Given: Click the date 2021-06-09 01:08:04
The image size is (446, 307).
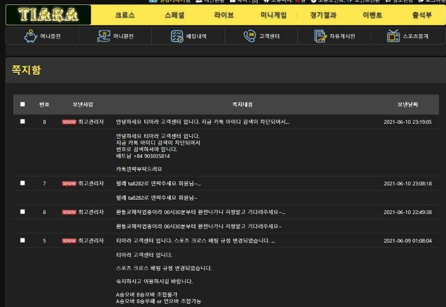Looking at the screenshot, I should click(407, 241).
